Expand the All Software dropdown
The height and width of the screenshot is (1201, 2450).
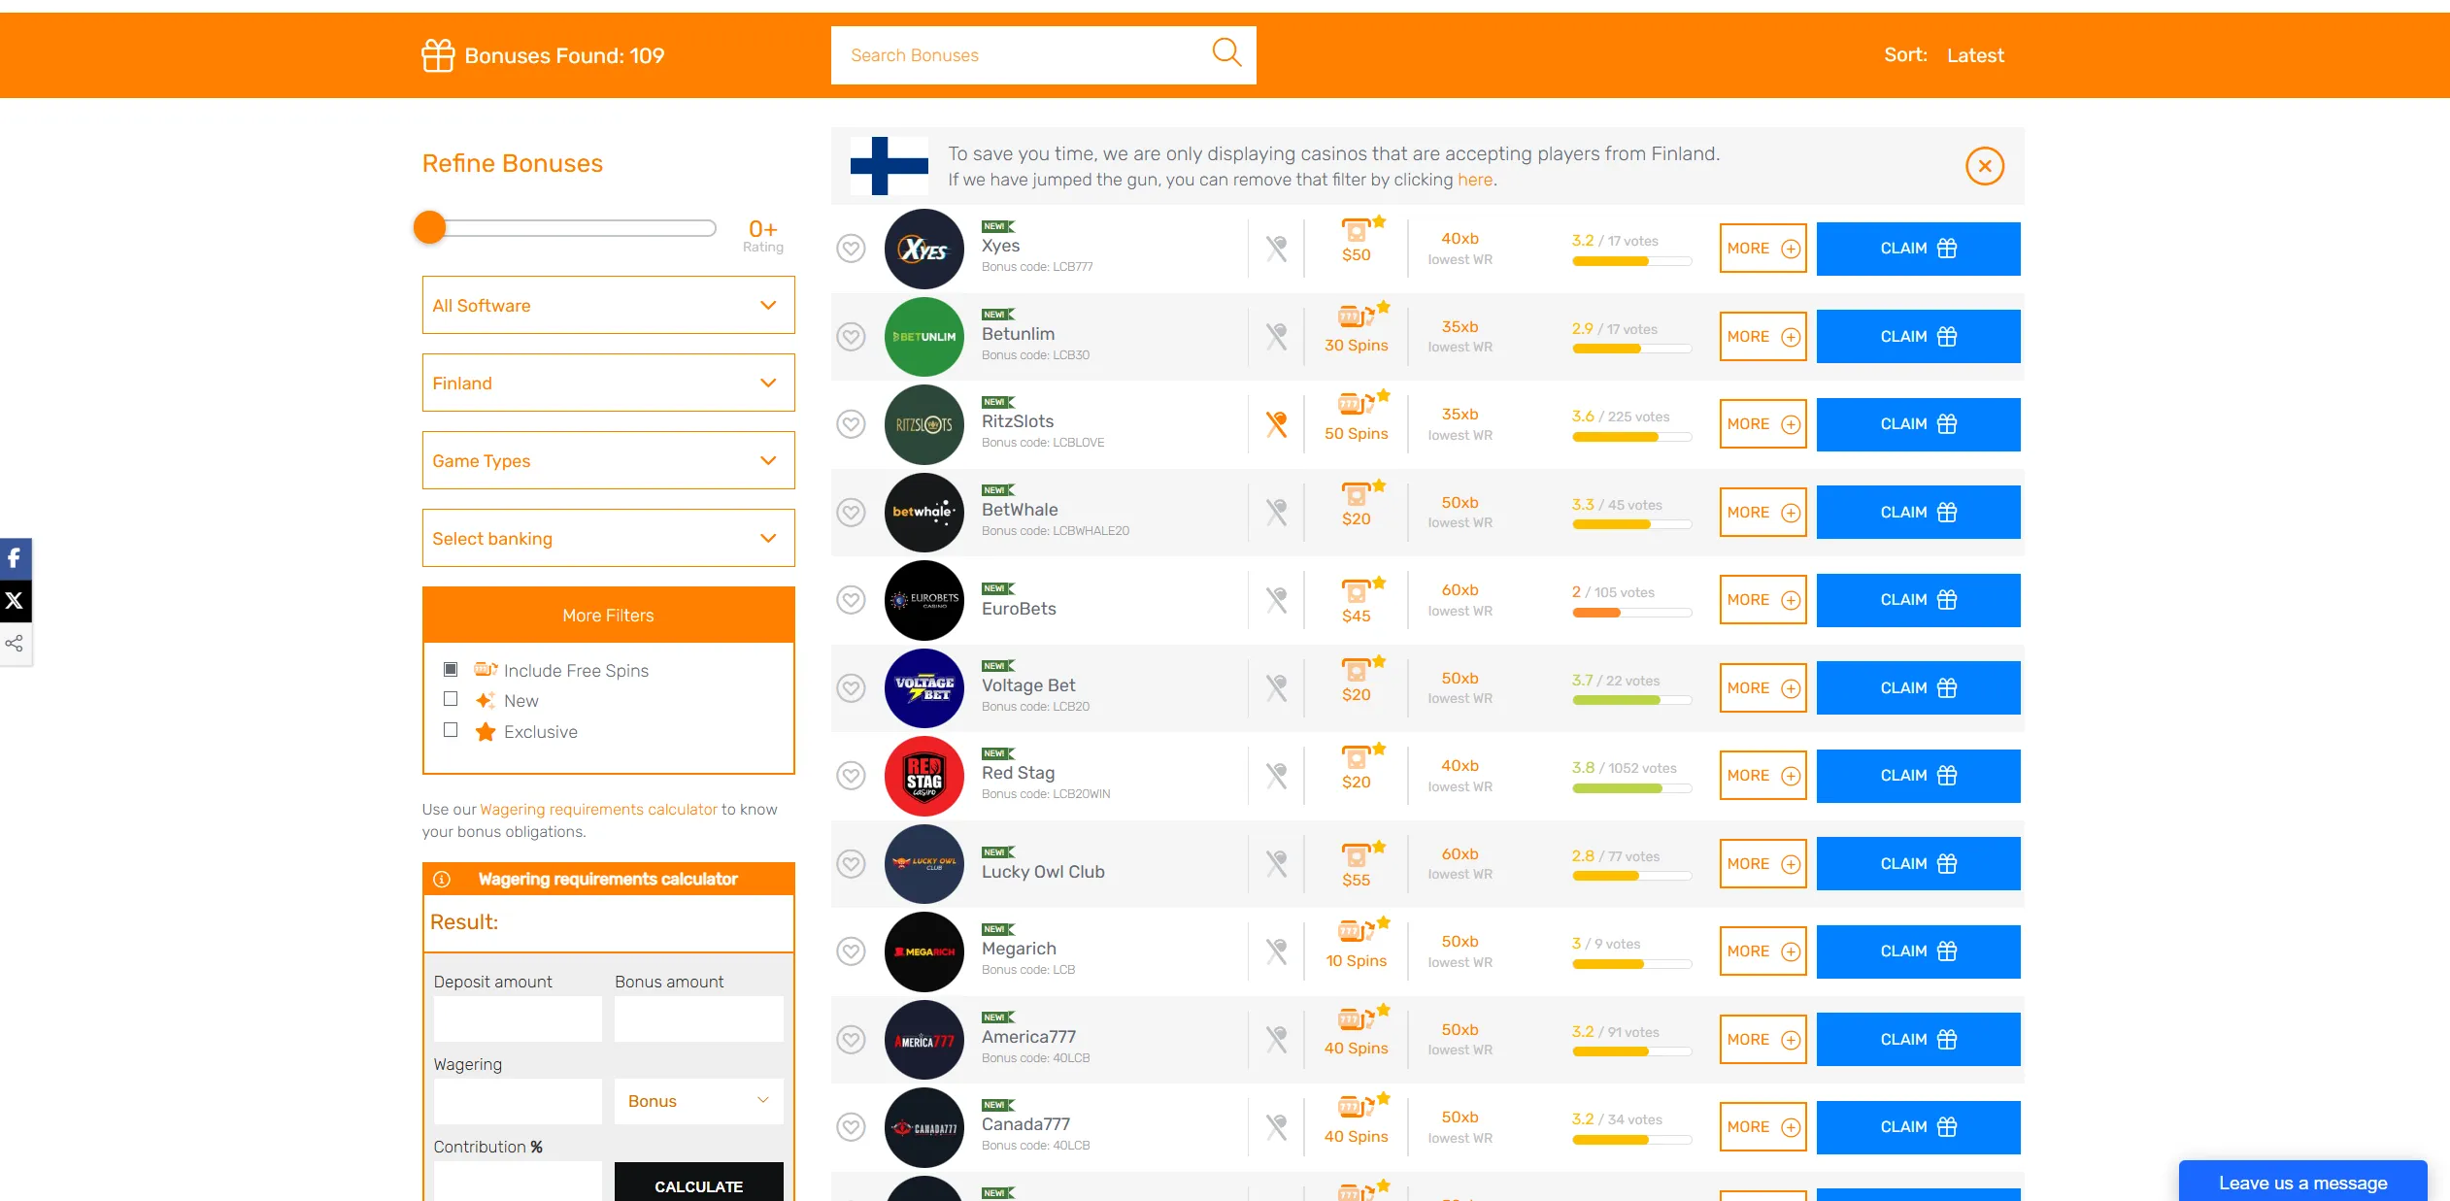(609, 305)
